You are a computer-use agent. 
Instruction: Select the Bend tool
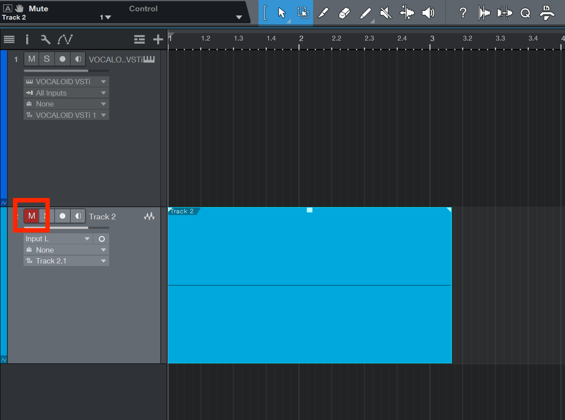pyautogui.click(x=407, y=13)
